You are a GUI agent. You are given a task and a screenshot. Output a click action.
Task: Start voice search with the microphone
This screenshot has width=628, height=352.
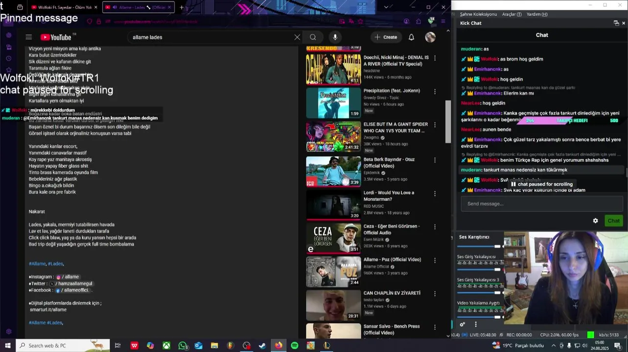[x=335, y=37]
